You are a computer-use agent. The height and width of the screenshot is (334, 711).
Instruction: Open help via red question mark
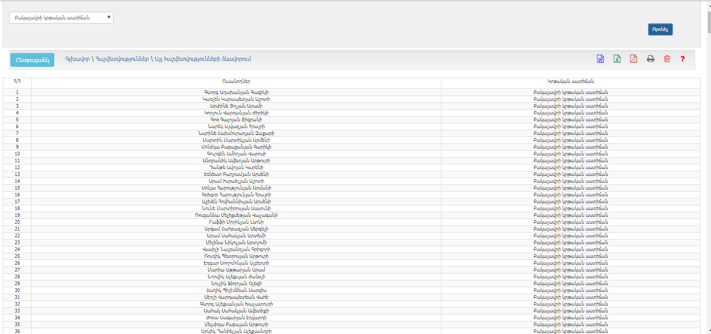click(683, 59)
